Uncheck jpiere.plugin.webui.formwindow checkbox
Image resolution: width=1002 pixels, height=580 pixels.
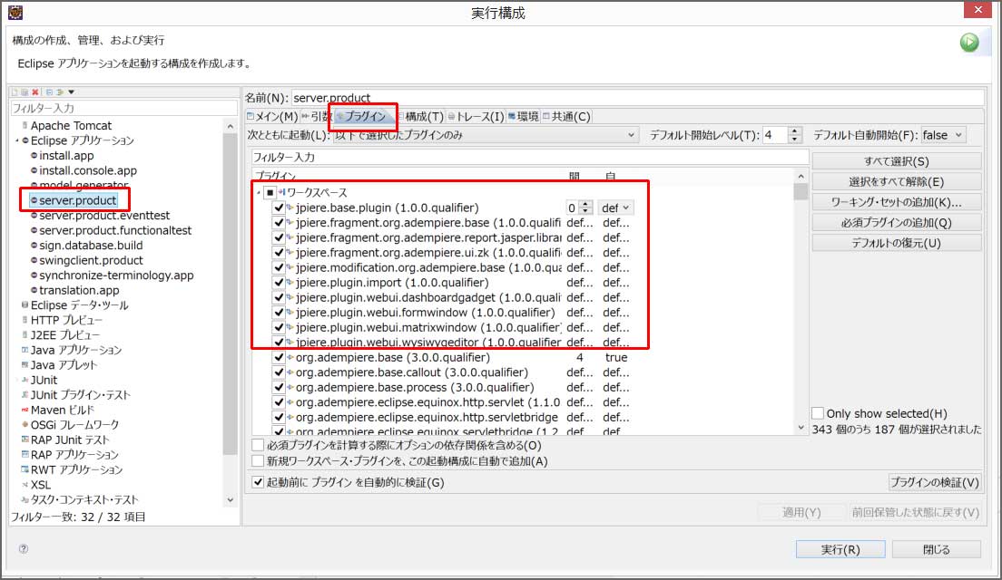click(279, 312)
